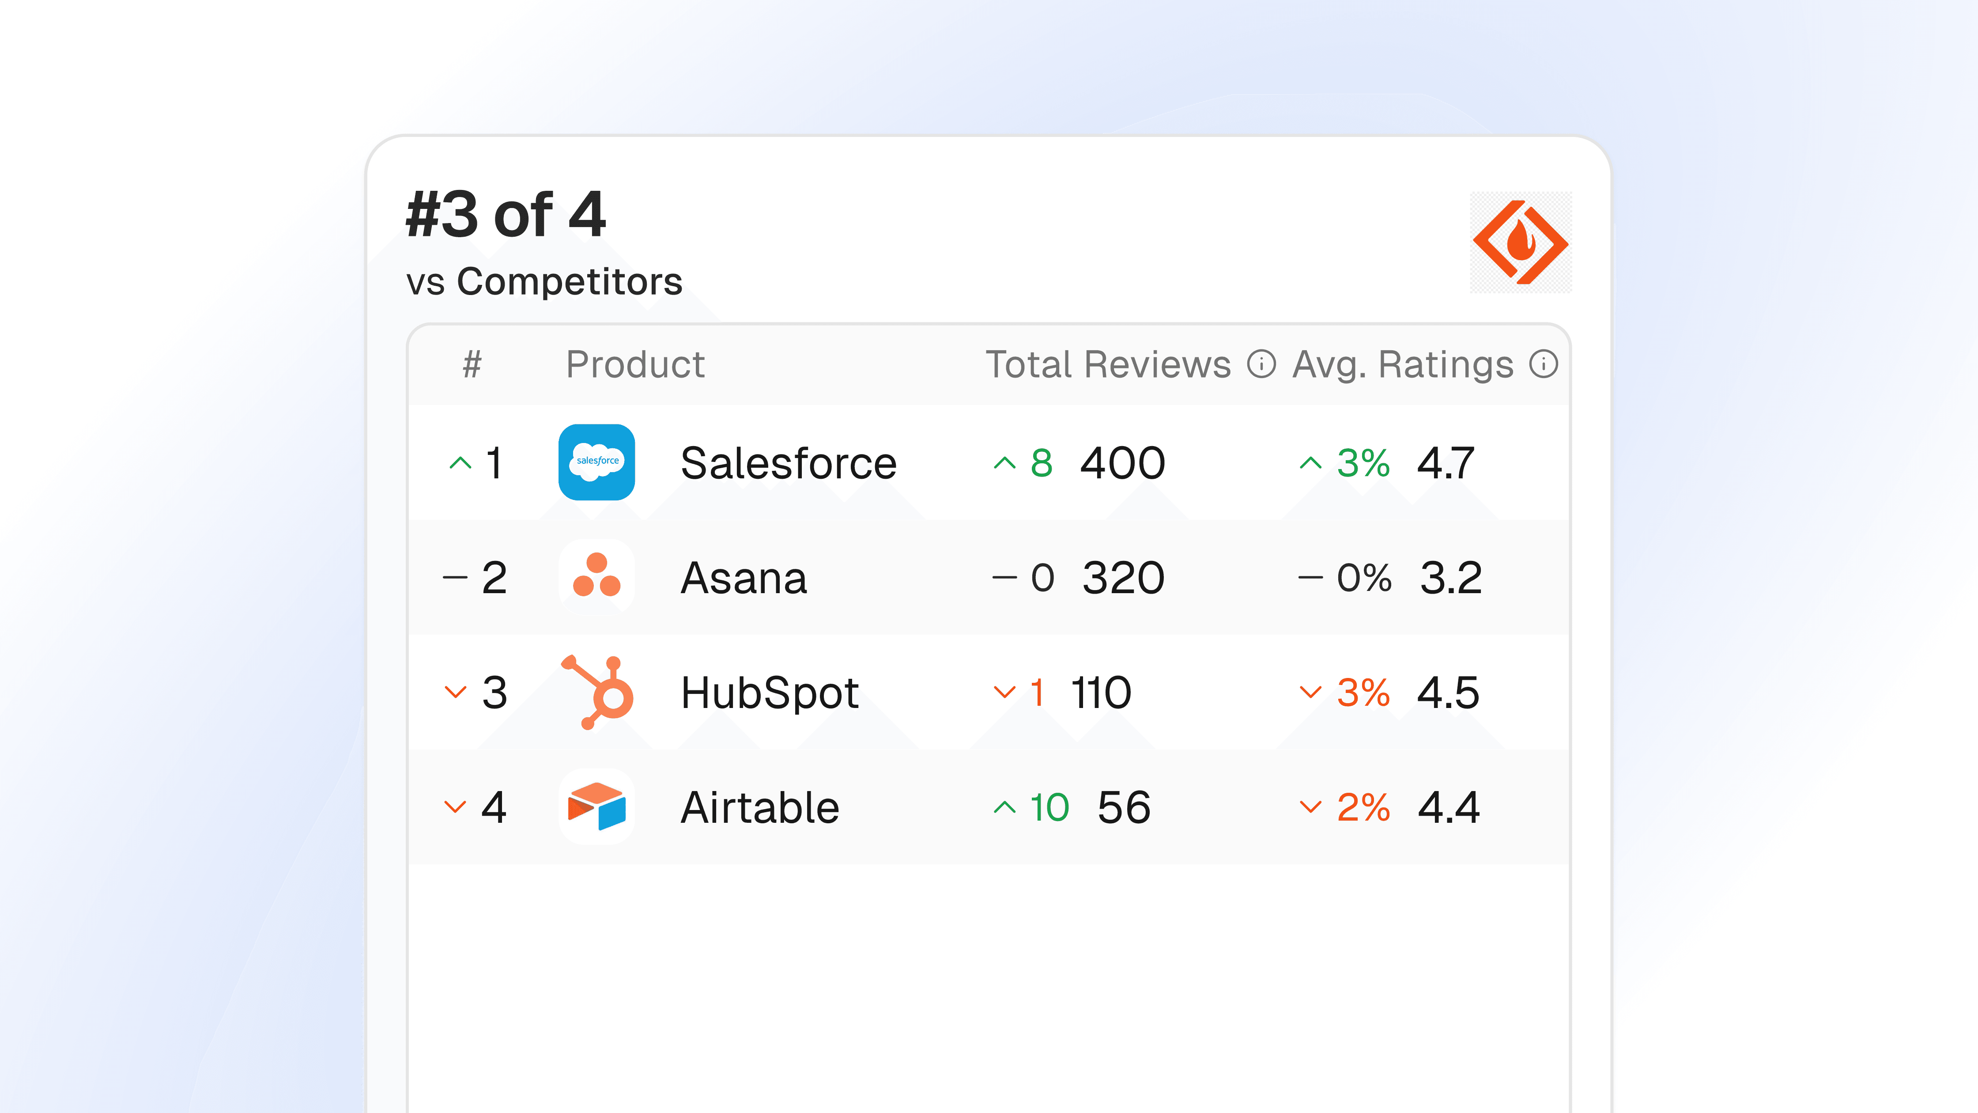Click the Asana three-dot logo icon

pyautogui.click(x=596, y=577)
